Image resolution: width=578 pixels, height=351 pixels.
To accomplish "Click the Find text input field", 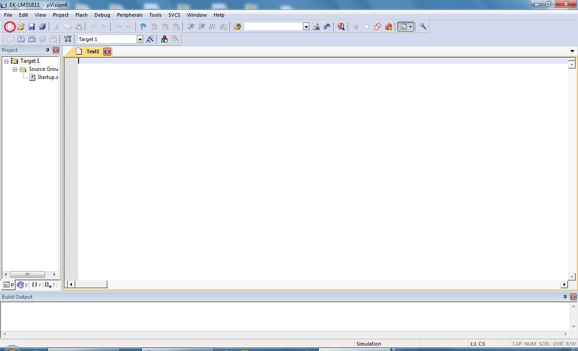I will click(x=274, y=27).
